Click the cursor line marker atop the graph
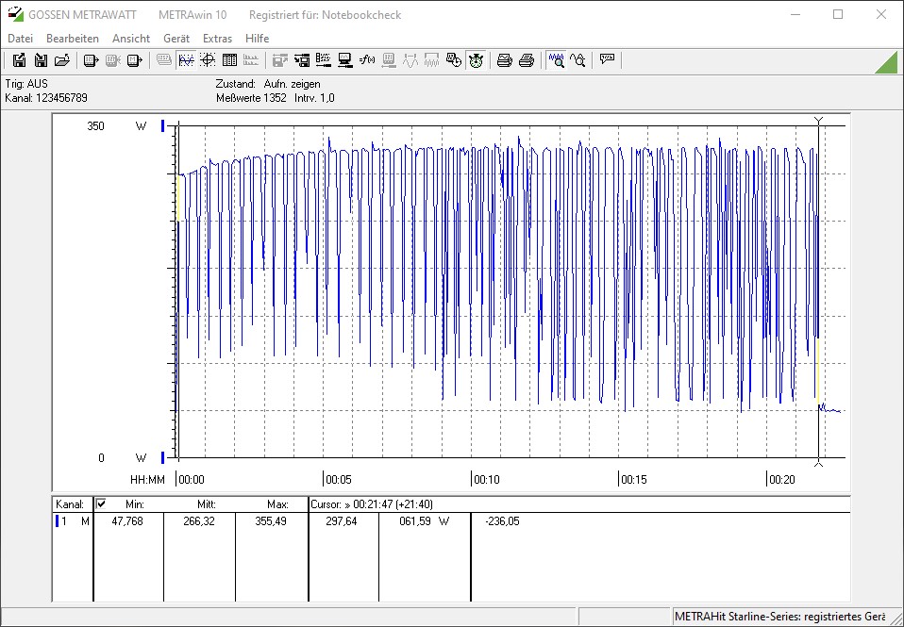 [x=818, y=120]
